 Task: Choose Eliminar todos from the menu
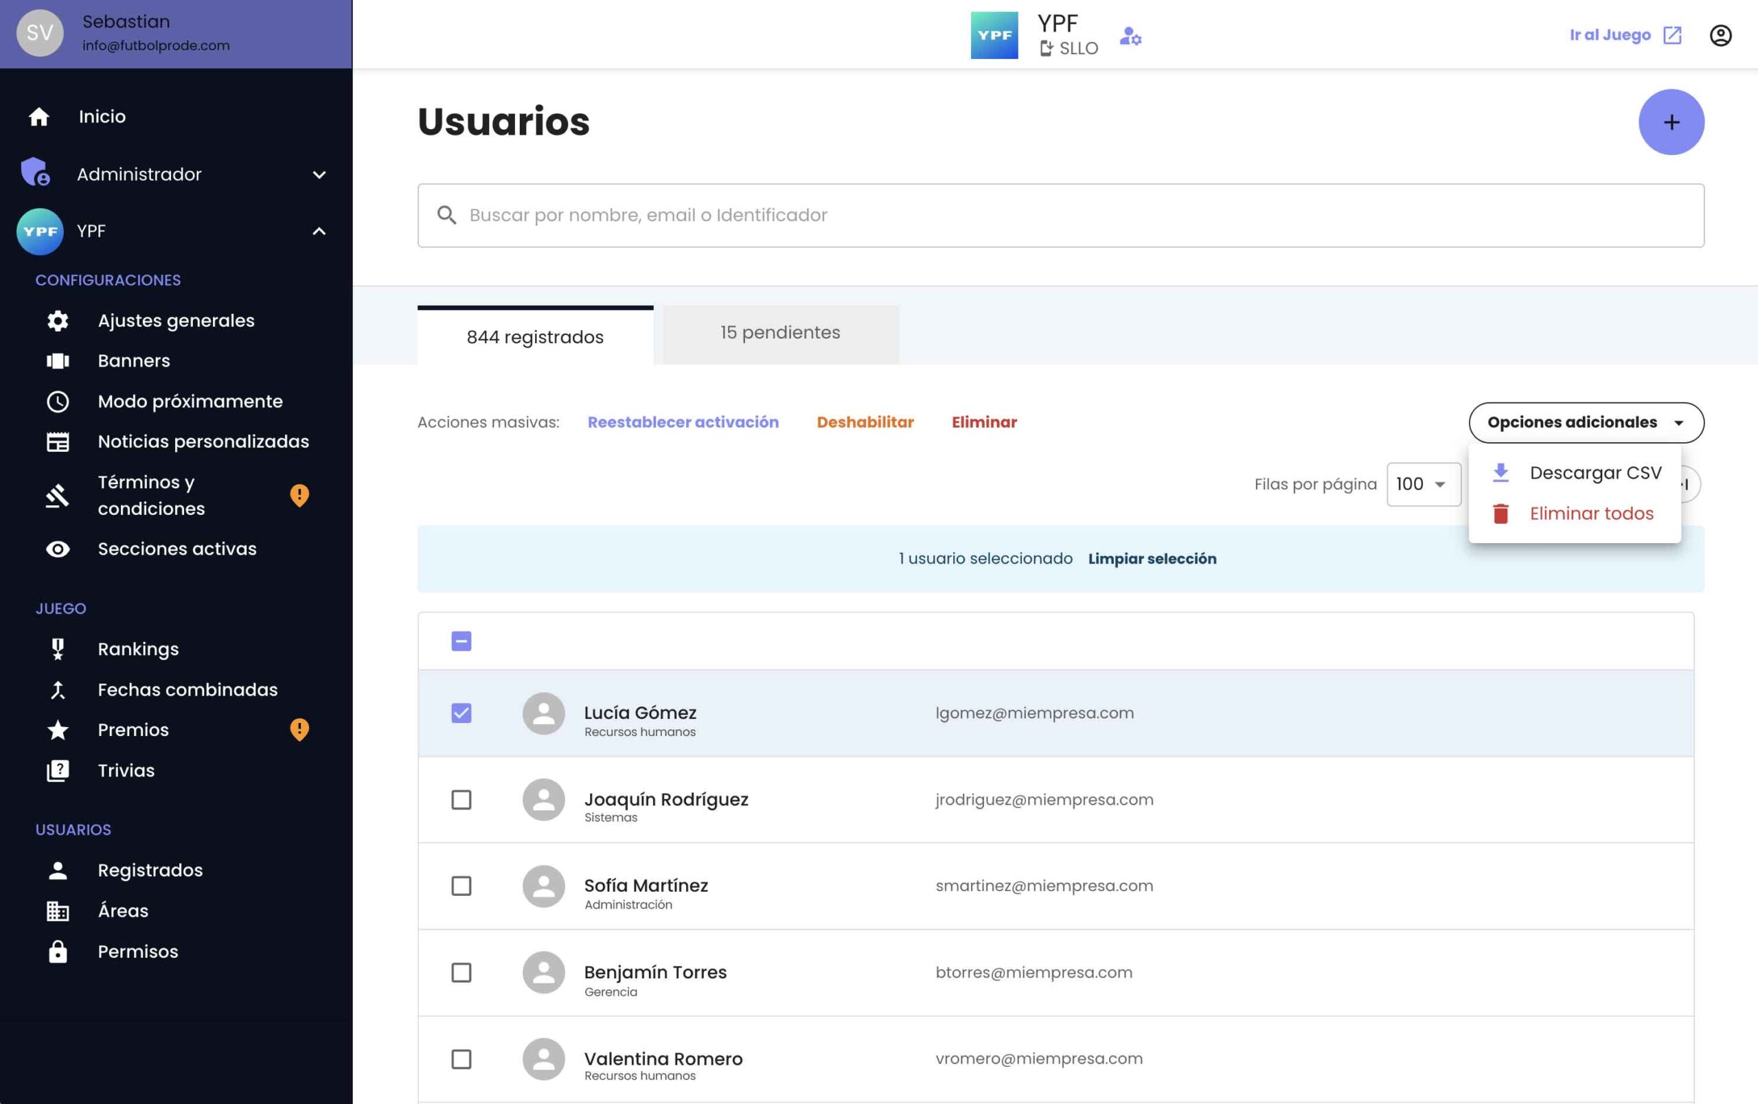click(1591, 514)
